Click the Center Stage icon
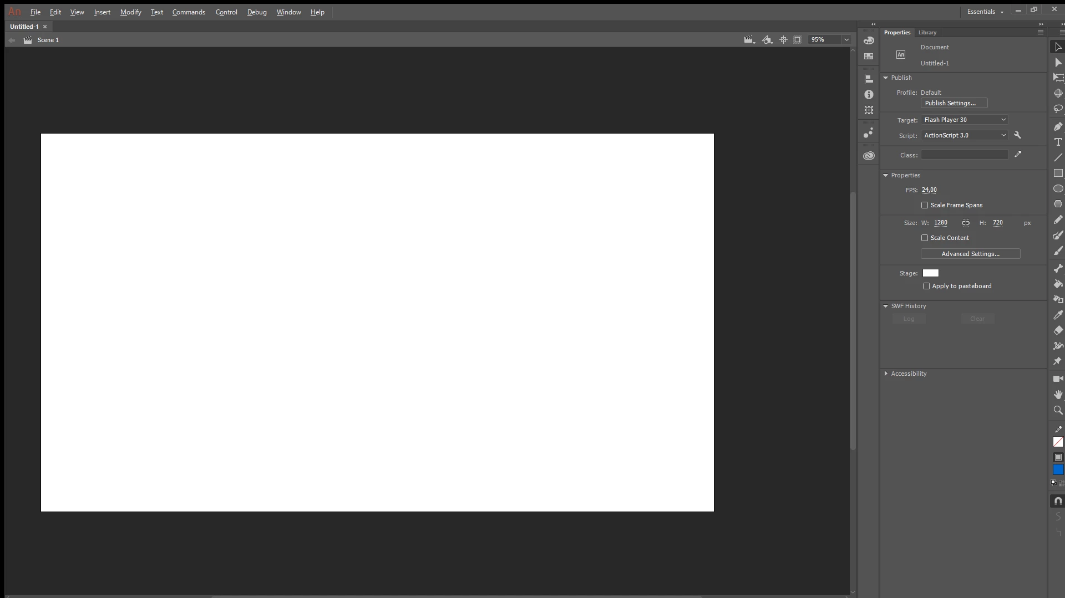The height and width of the screenshot is (598, 1065). pos(783,40)
